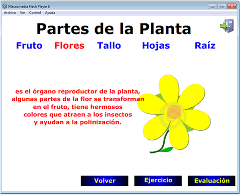Click the red flower description text

tap(78, 107)
